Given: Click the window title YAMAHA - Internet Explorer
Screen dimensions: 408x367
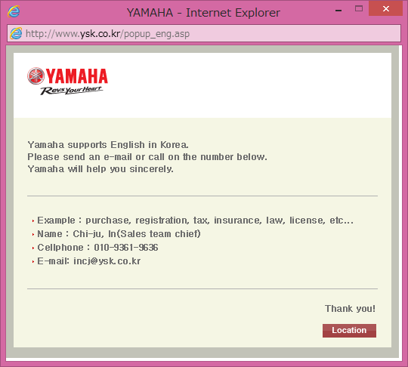Looking at the screenshot, I should coord(203,13).
